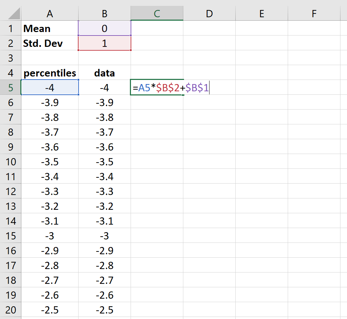Click percentiles cell showing -3.7
The height and width of the screenshot is (319, 347).
(x=50, y=132)
